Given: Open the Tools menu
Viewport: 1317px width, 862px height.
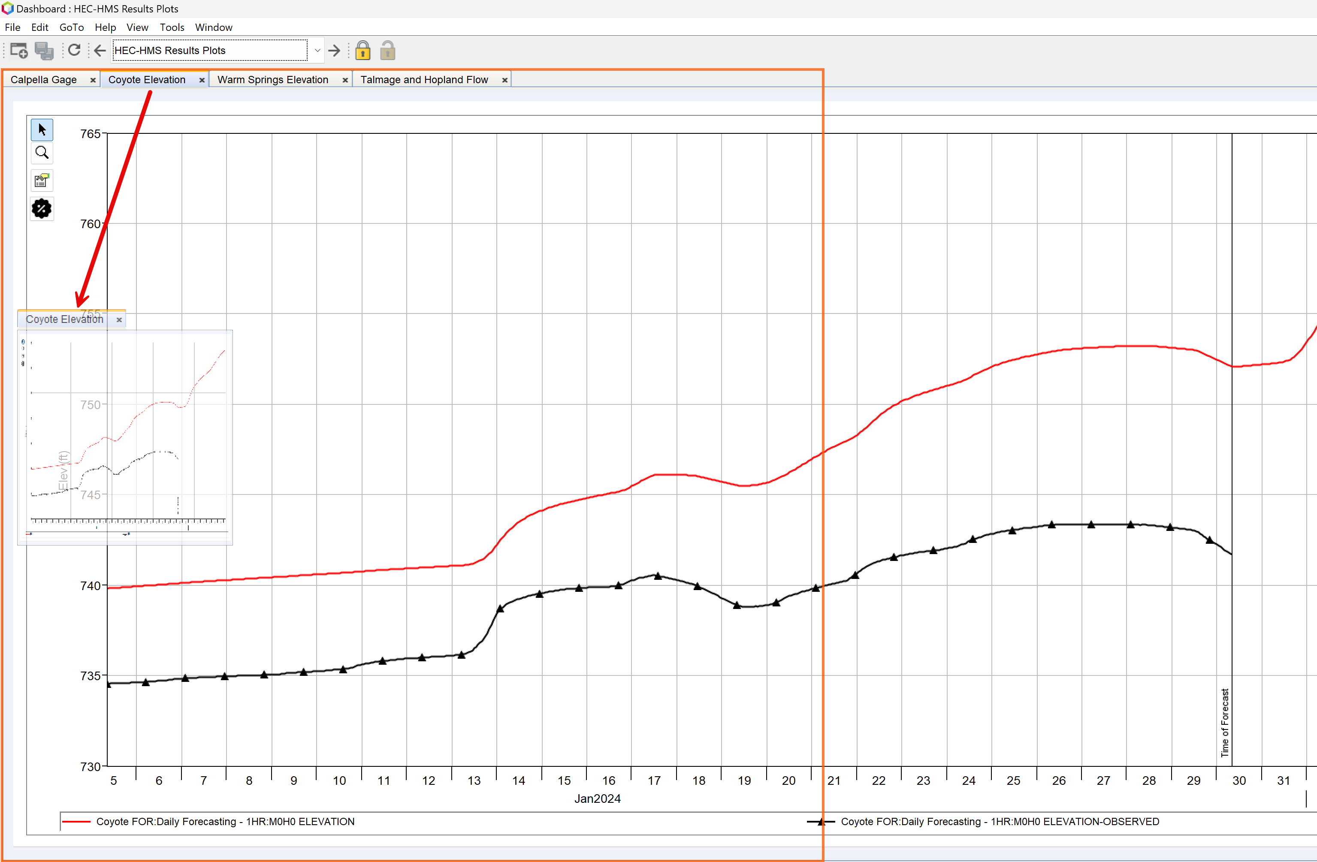Looking at the screenshot, I should click(172, 27).
